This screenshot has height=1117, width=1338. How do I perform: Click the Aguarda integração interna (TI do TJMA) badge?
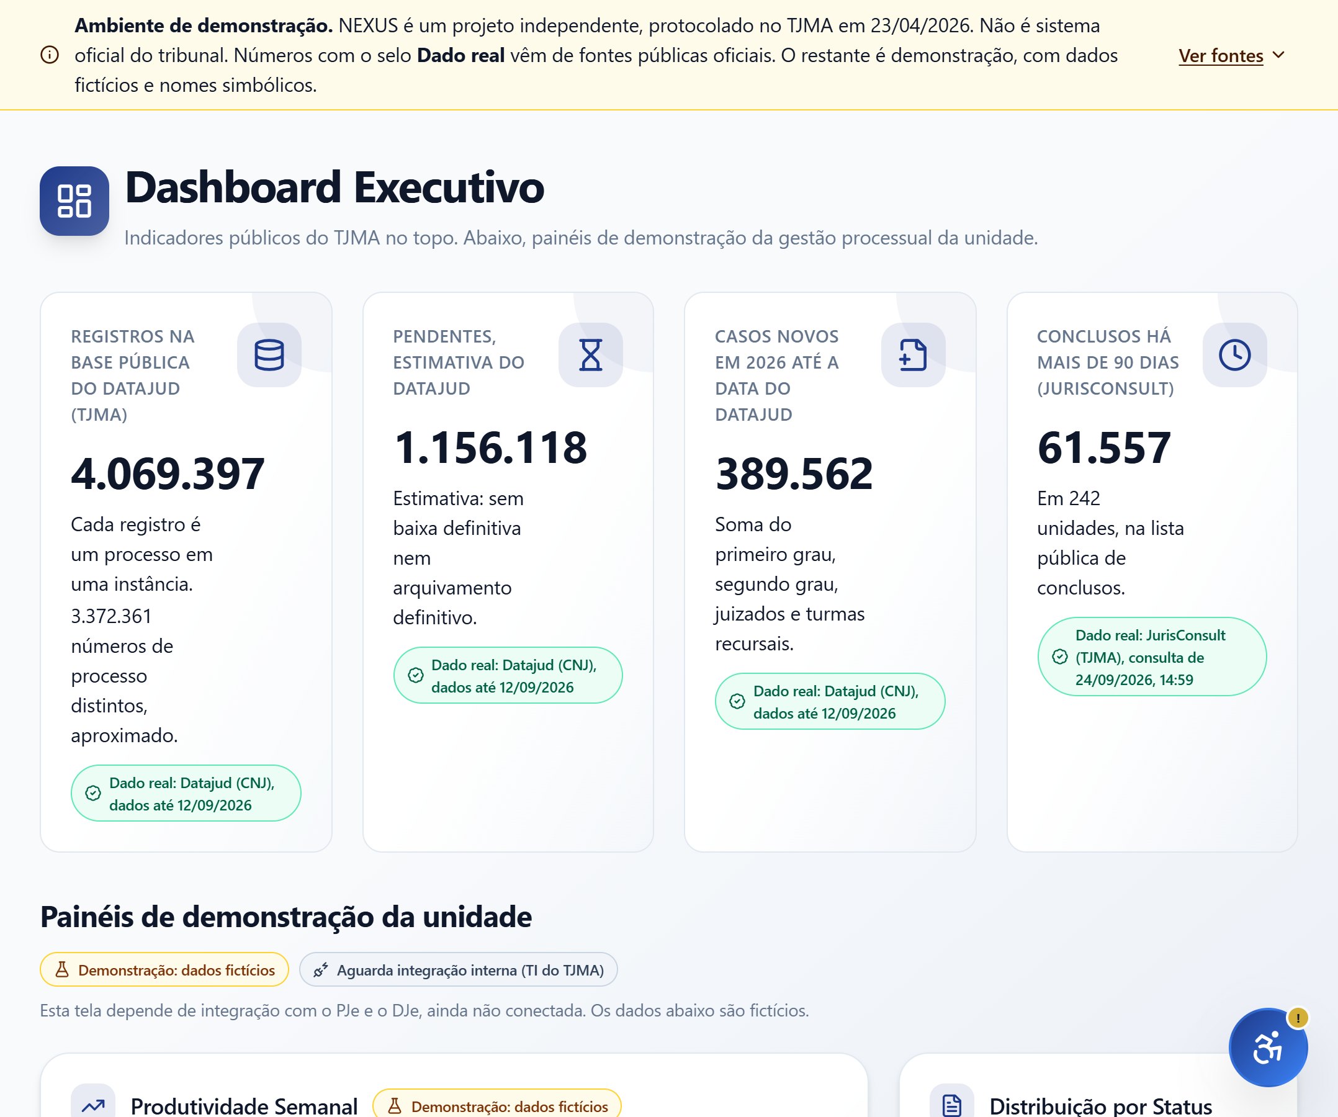pyautogui.click(x=458, y=970)
